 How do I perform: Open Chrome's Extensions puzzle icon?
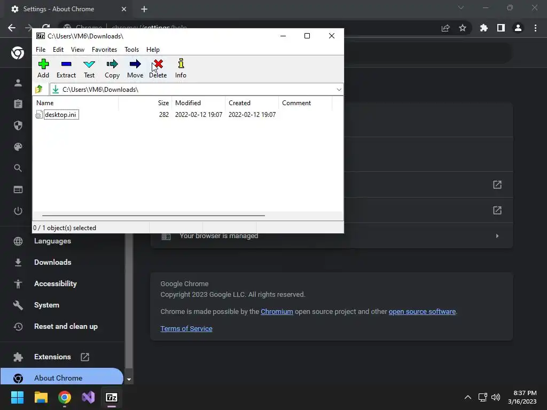(x=484, y=28)
